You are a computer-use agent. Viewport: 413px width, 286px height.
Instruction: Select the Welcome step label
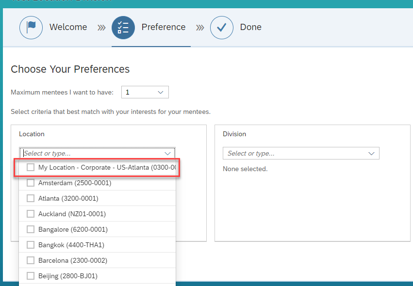[68, 27]
